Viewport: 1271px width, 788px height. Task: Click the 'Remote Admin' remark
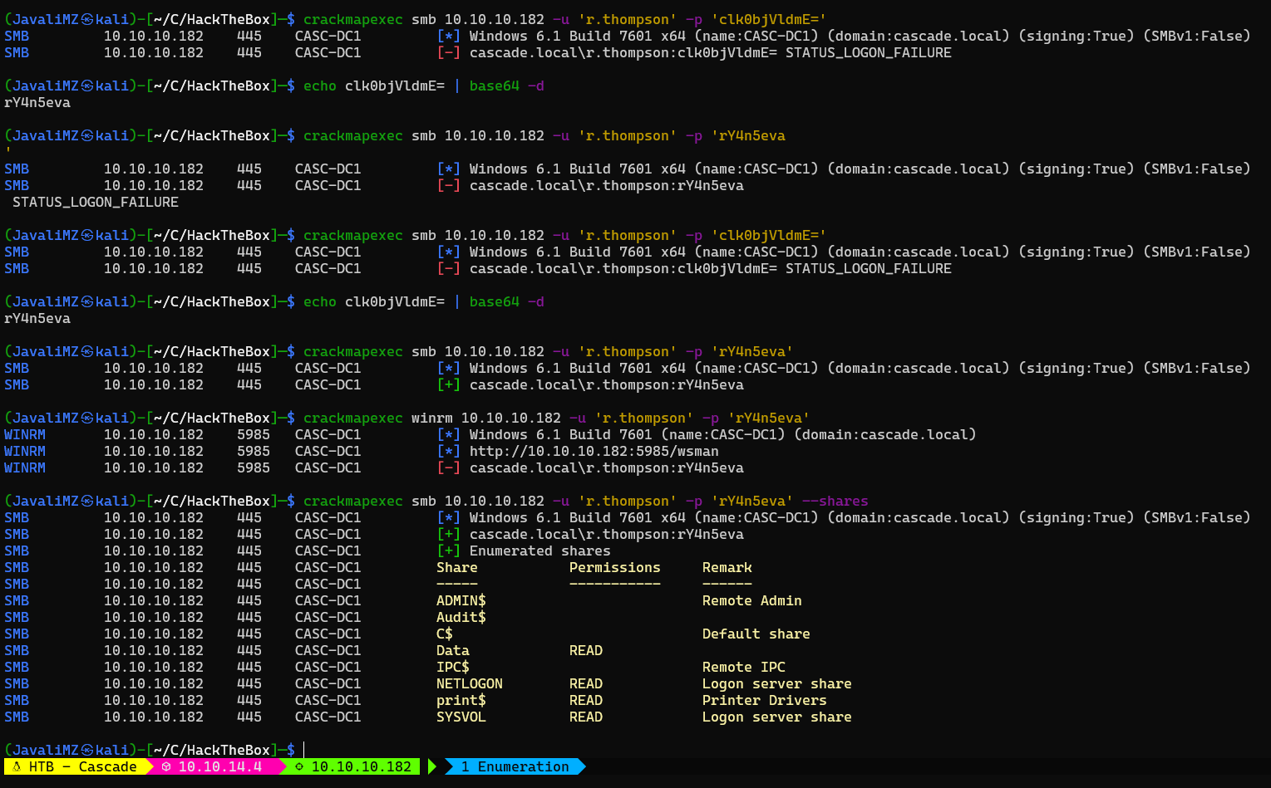point(752,600)
